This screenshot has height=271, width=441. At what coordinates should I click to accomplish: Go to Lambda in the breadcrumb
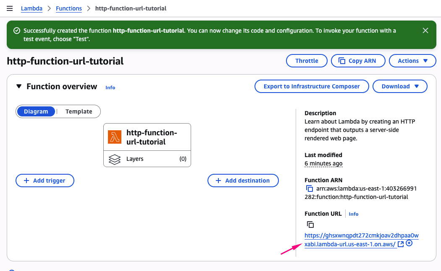coord(32,8)
